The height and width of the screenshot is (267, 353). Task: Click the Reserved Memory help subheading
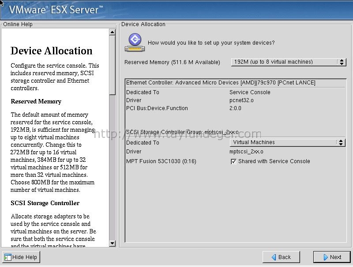(36, 102)
